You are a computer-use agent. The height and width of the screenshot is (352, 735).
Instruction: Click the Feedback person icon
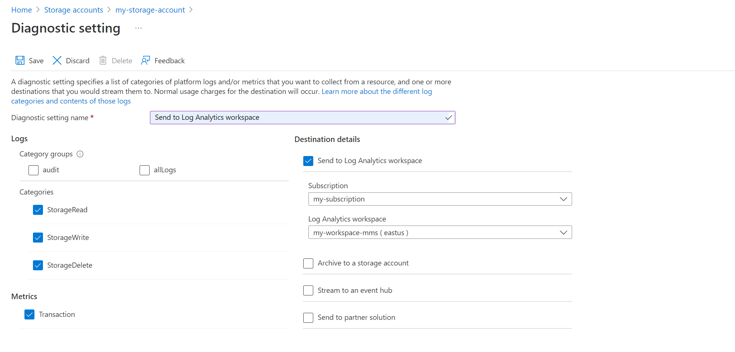[x=146, y=61]
